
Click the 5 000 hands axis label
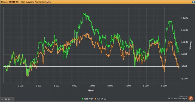[x=92, y=86]
